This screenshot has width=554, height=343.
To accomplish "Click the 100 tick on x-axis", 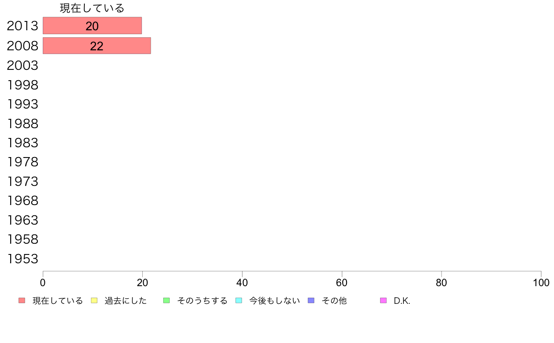I will 540,282.
